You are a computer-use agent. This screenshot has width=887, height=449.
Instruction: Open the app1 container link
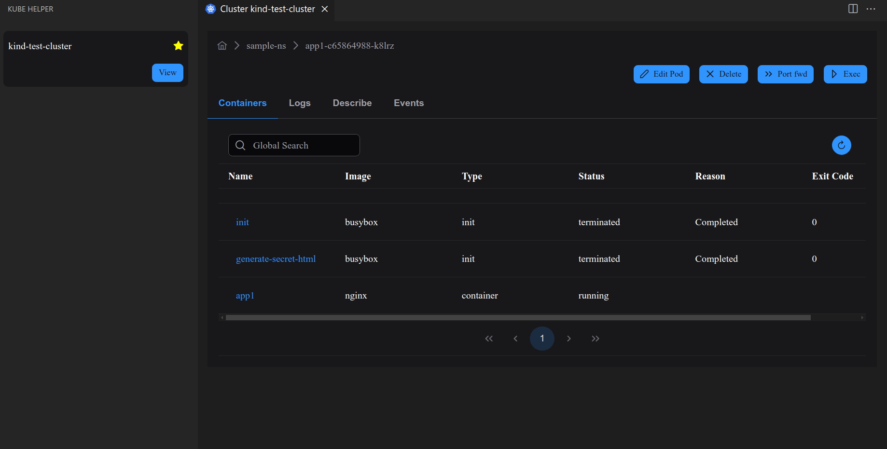(x=245, y=295)
